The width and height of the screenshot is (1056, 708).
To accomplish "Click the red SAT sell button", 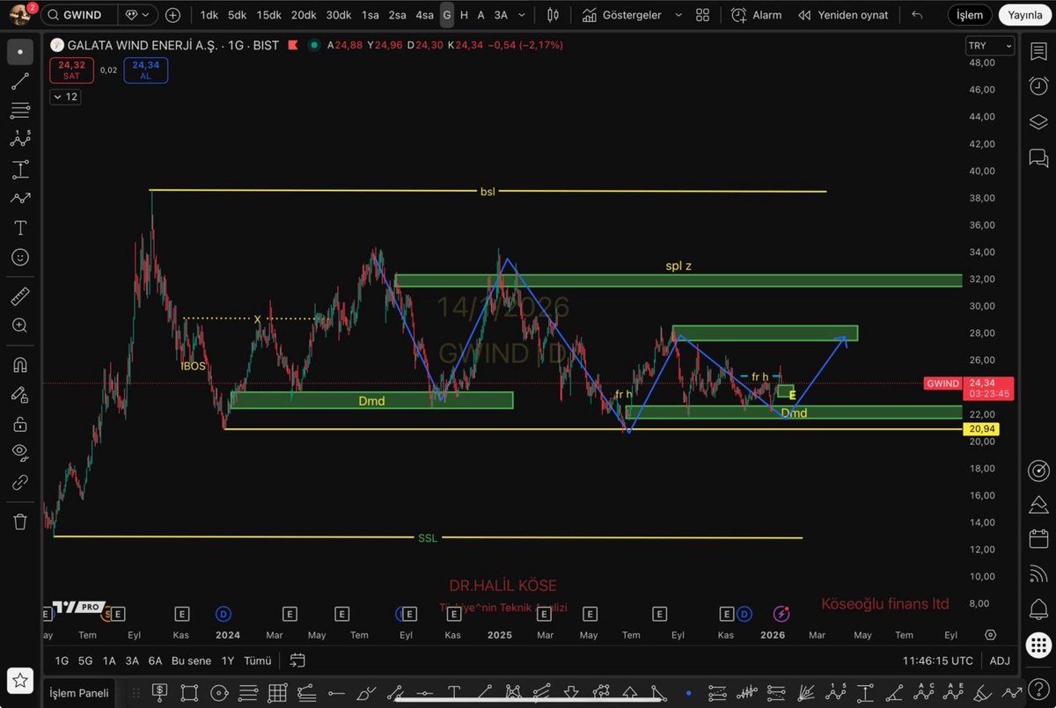I will [x=71, y=70].
